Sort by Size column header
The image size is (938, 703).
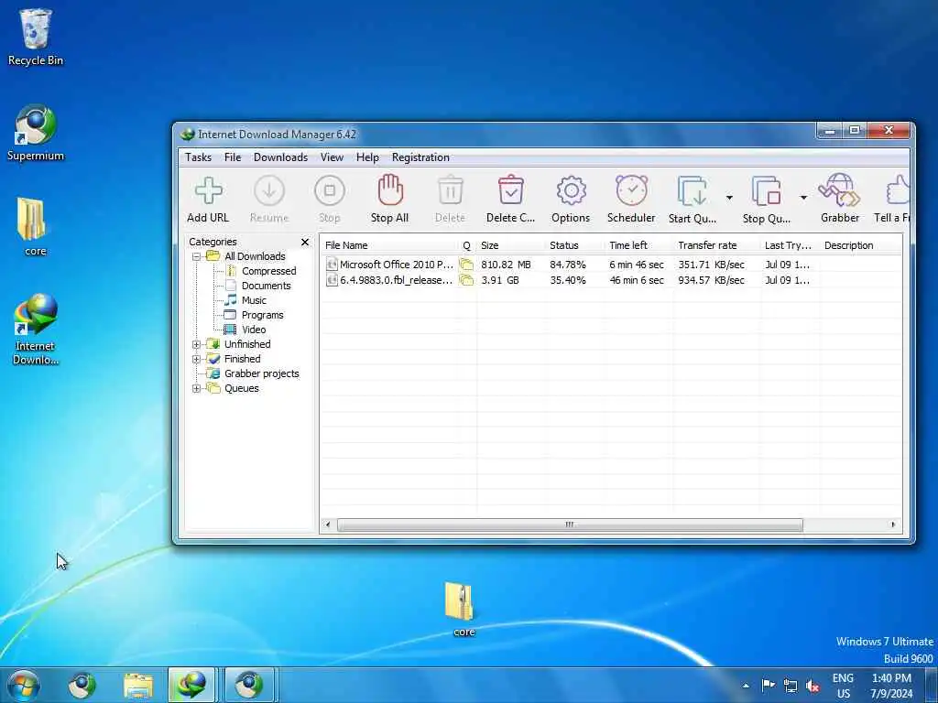511,245
